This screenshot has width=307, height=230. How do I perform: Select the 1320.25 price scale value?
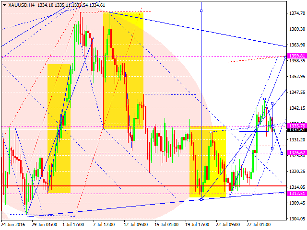point(297,172)
